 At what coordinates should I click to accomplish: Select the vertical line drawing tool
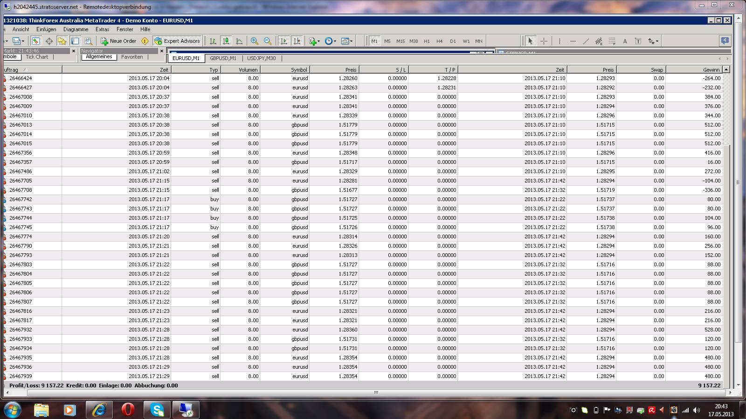tap(559, 41)
